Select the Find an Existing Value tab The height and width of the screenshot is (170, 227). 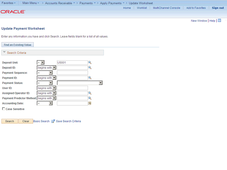click(x=17, y=45)
